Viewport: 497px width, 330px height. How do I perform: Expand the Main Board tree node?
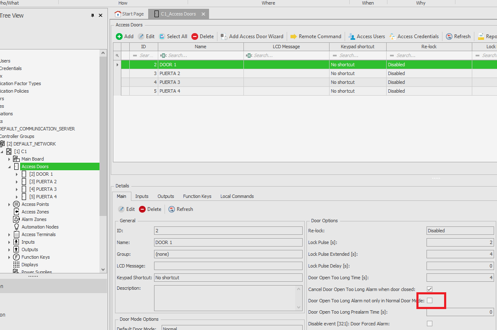[x=9, y=159]
